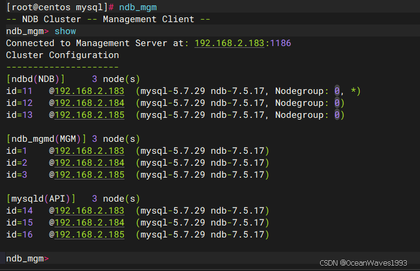
Task: Click the '[root@centos mysql]#' prompt
Action: click(x=60, y=8)
